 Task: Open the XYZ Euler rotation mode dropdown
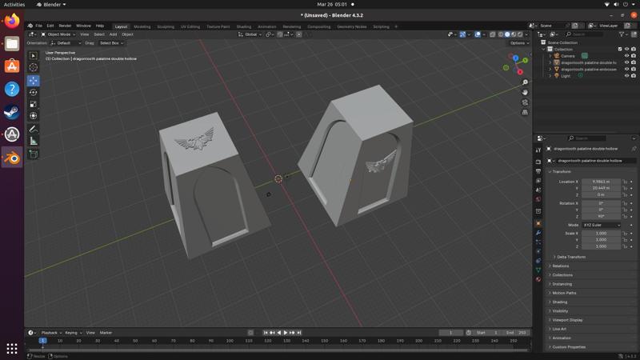602,225
